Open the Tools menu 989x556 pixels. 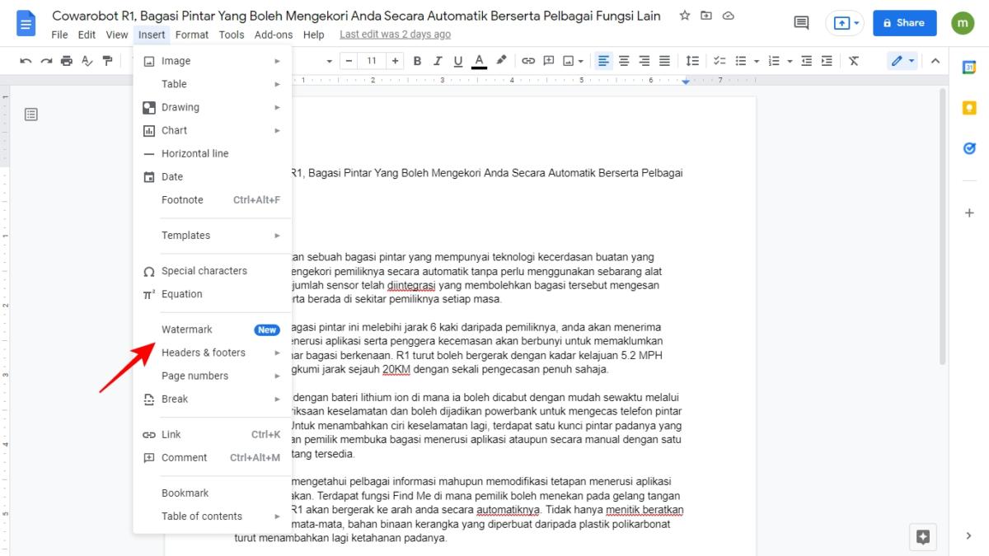[x=232, y=35]
